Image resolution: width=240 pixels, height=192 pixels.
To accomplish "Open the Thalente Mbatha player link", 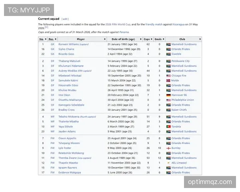I will (68, 122).
